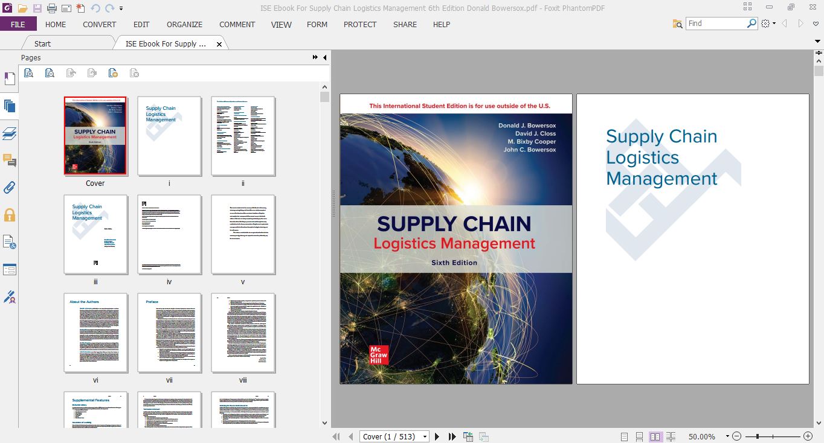This screenshot has height=443, width=824.
Task: Open the Bookmarks panel in sidebar
Action: (9, 78)
